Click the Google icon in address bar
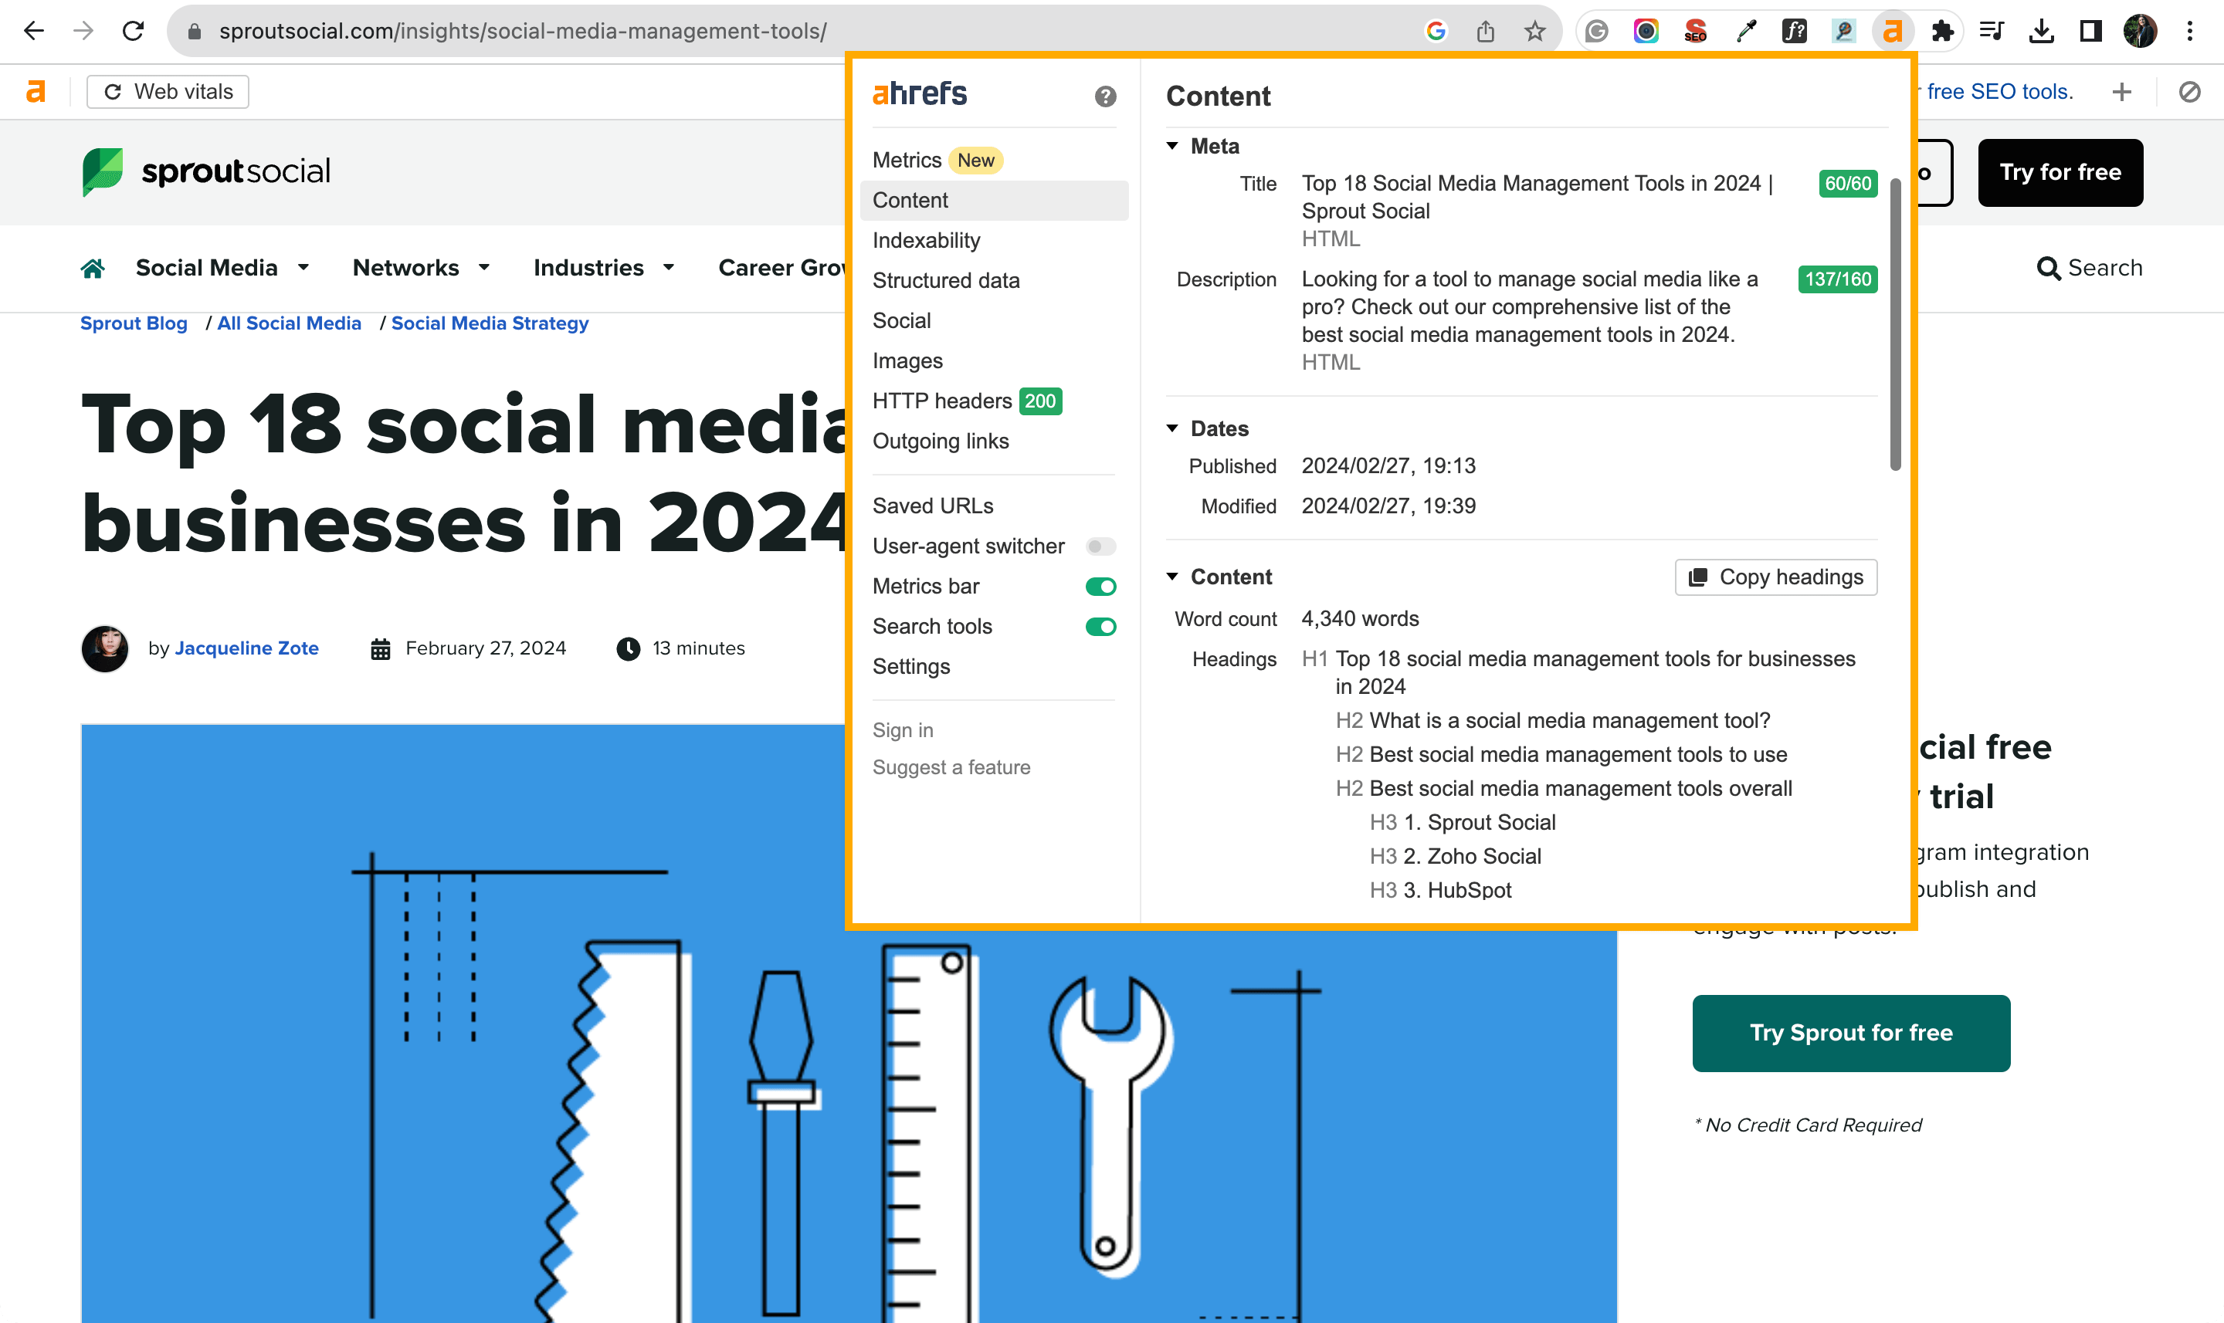 coord(1436,31)
